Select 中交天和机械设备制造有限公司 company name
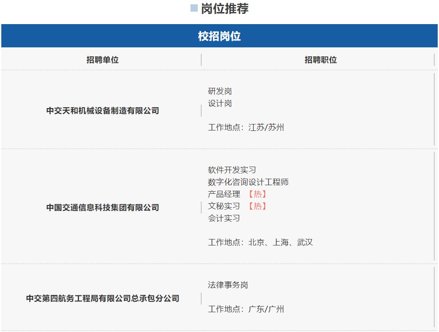Viewport: 439px width, 332px height. point(102,111)
